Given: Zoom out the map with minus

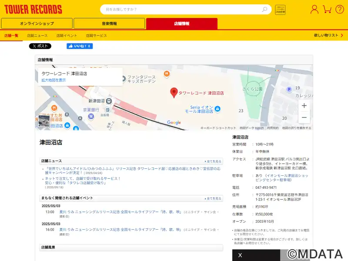Looking at the screenshot, I should pos(304,117).
